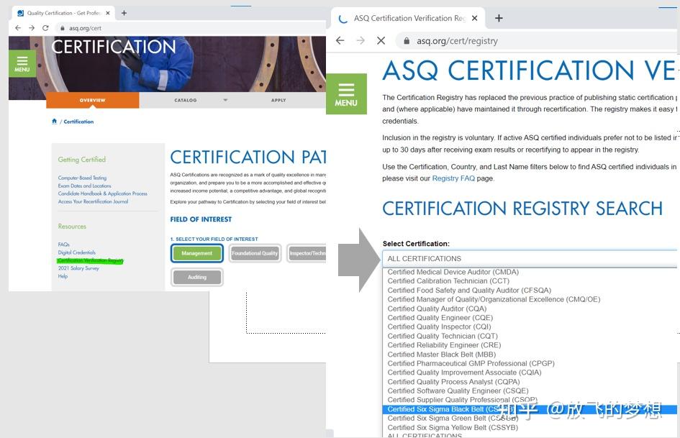The image size is (680, 438).
Task: Expand the CATALOG dropdown arrow
Action: click(x=225, y=100)
